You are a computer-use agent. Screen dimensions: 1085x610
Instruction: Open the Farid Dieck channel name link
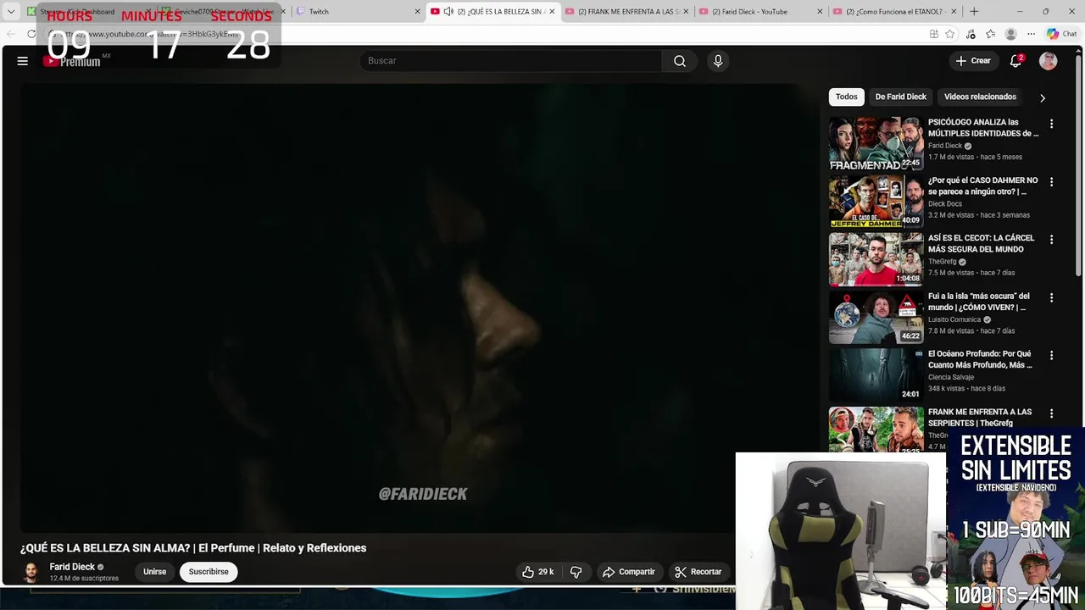[72, 567]
